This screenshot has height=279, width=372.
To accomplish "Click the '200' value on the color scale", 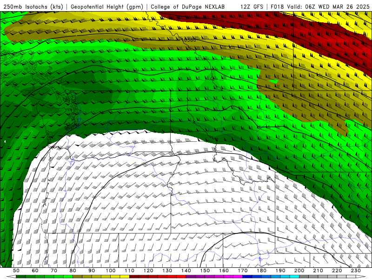I will click(299, 271).
